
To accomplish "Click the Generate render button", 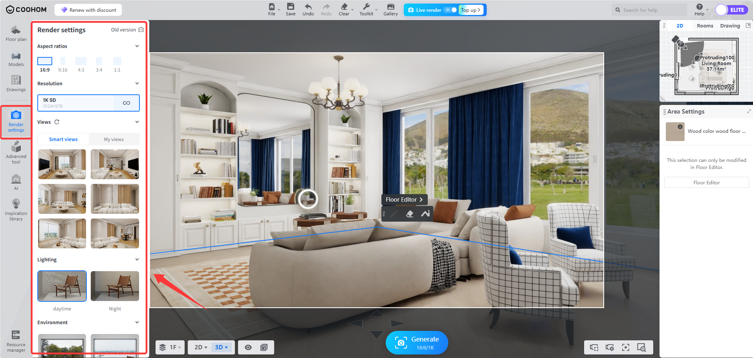I will (x=417, y=343).
